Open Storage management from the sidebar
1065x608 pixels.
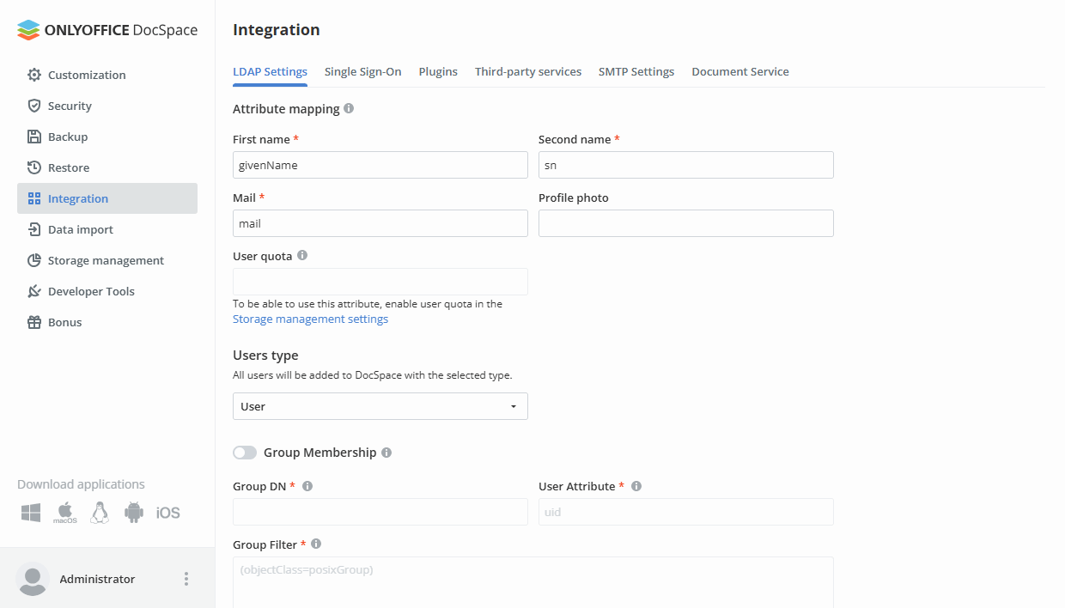(33, 260)
